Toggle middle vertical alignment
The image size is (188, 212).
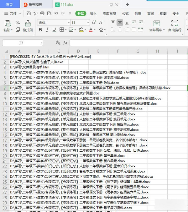coord(120,23)
